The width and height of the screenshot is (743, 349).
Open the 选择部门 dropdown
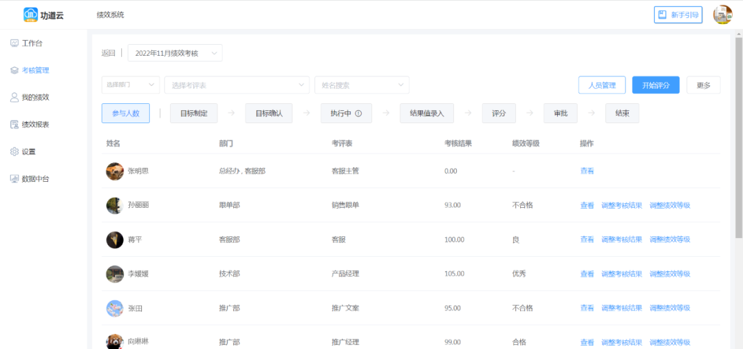[x=130, y=85]
